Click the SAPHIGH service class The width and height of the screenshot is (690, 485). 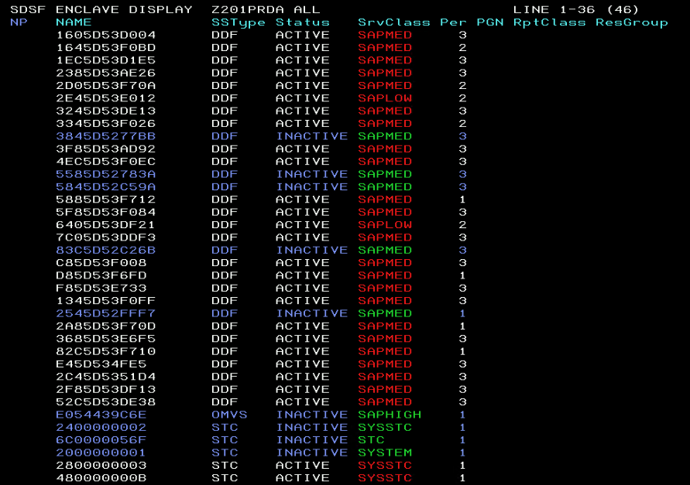(x=390, y=415)
